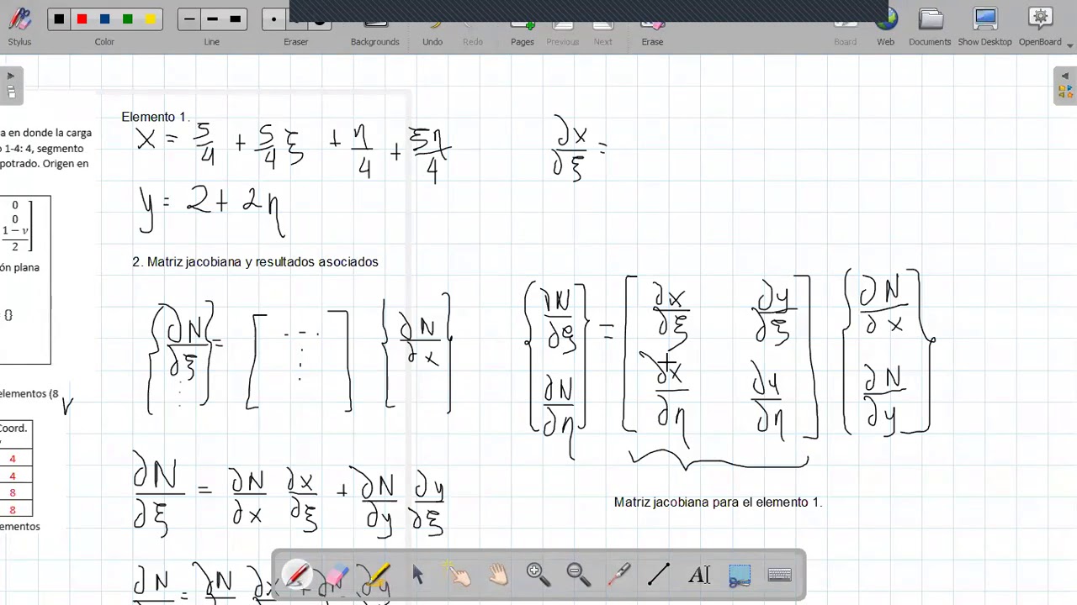The width and height of the screenshot is (1077, 605).
Task: Select yellow pen color
Action: [150, 19]
